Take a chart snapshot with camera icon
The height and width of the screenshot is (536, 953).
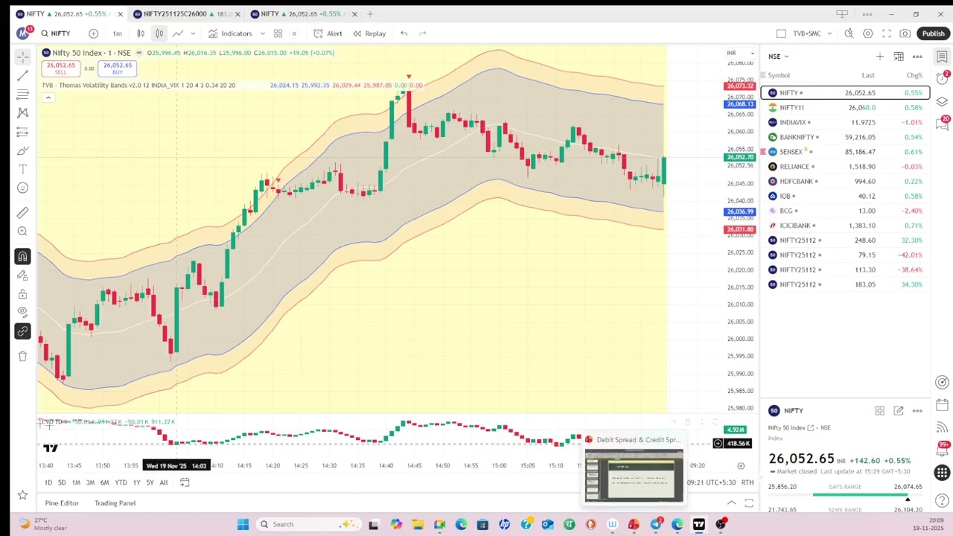click(x=905, y=33)
